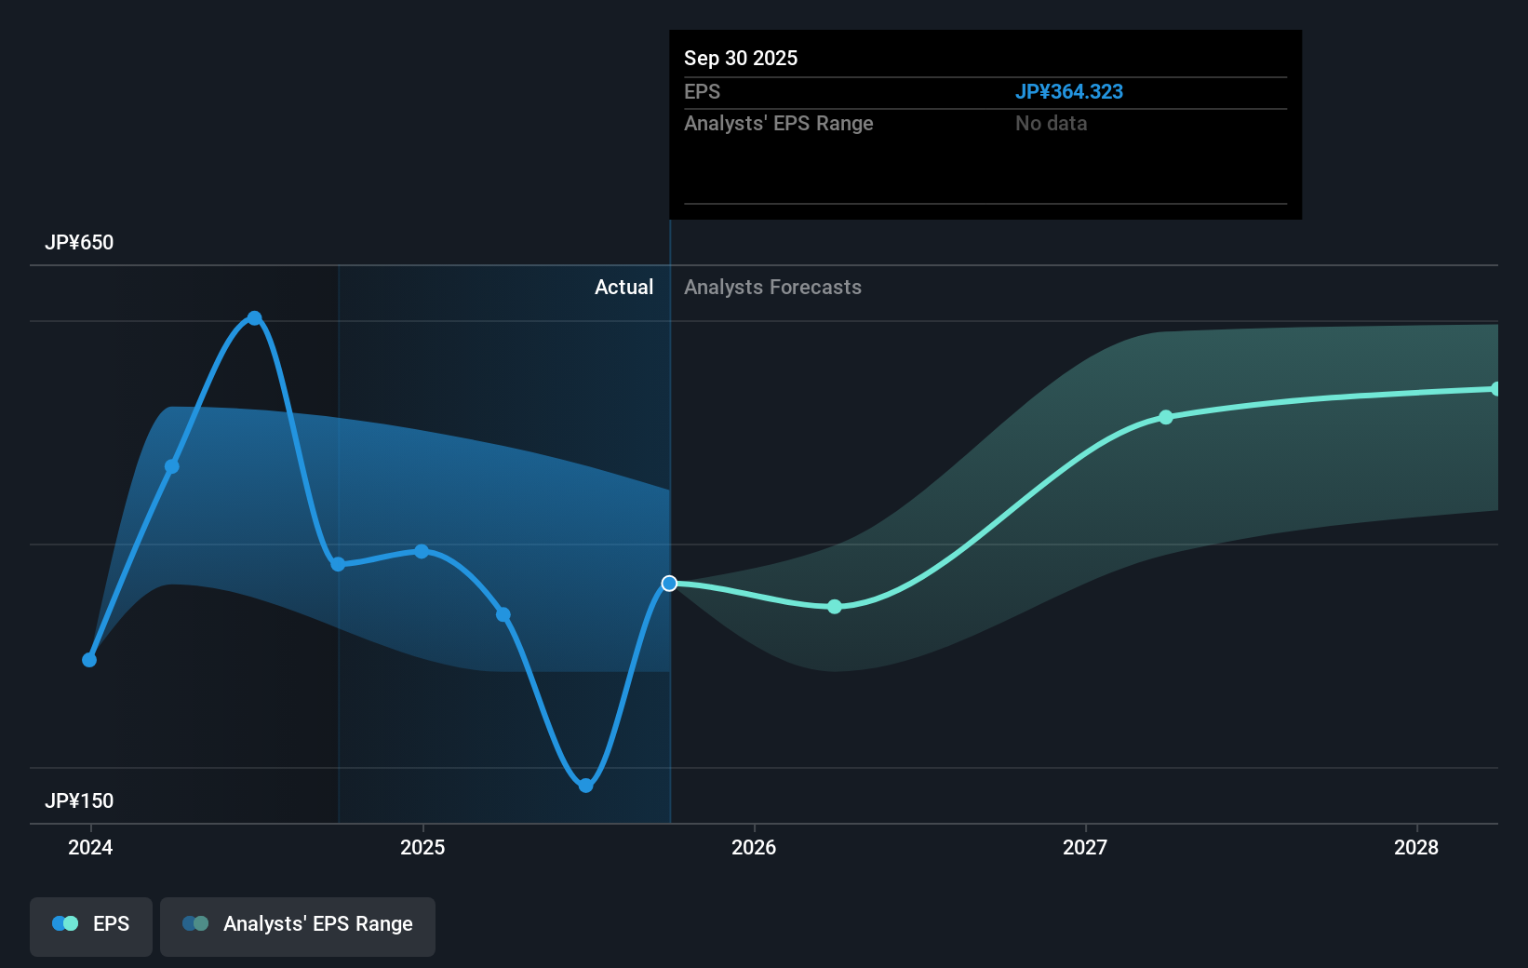
Task: Click the final forecast data point in 2028
Action: pos(1496,389)
